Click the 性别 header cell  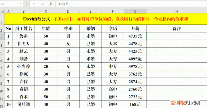click(x=68, y=29)
